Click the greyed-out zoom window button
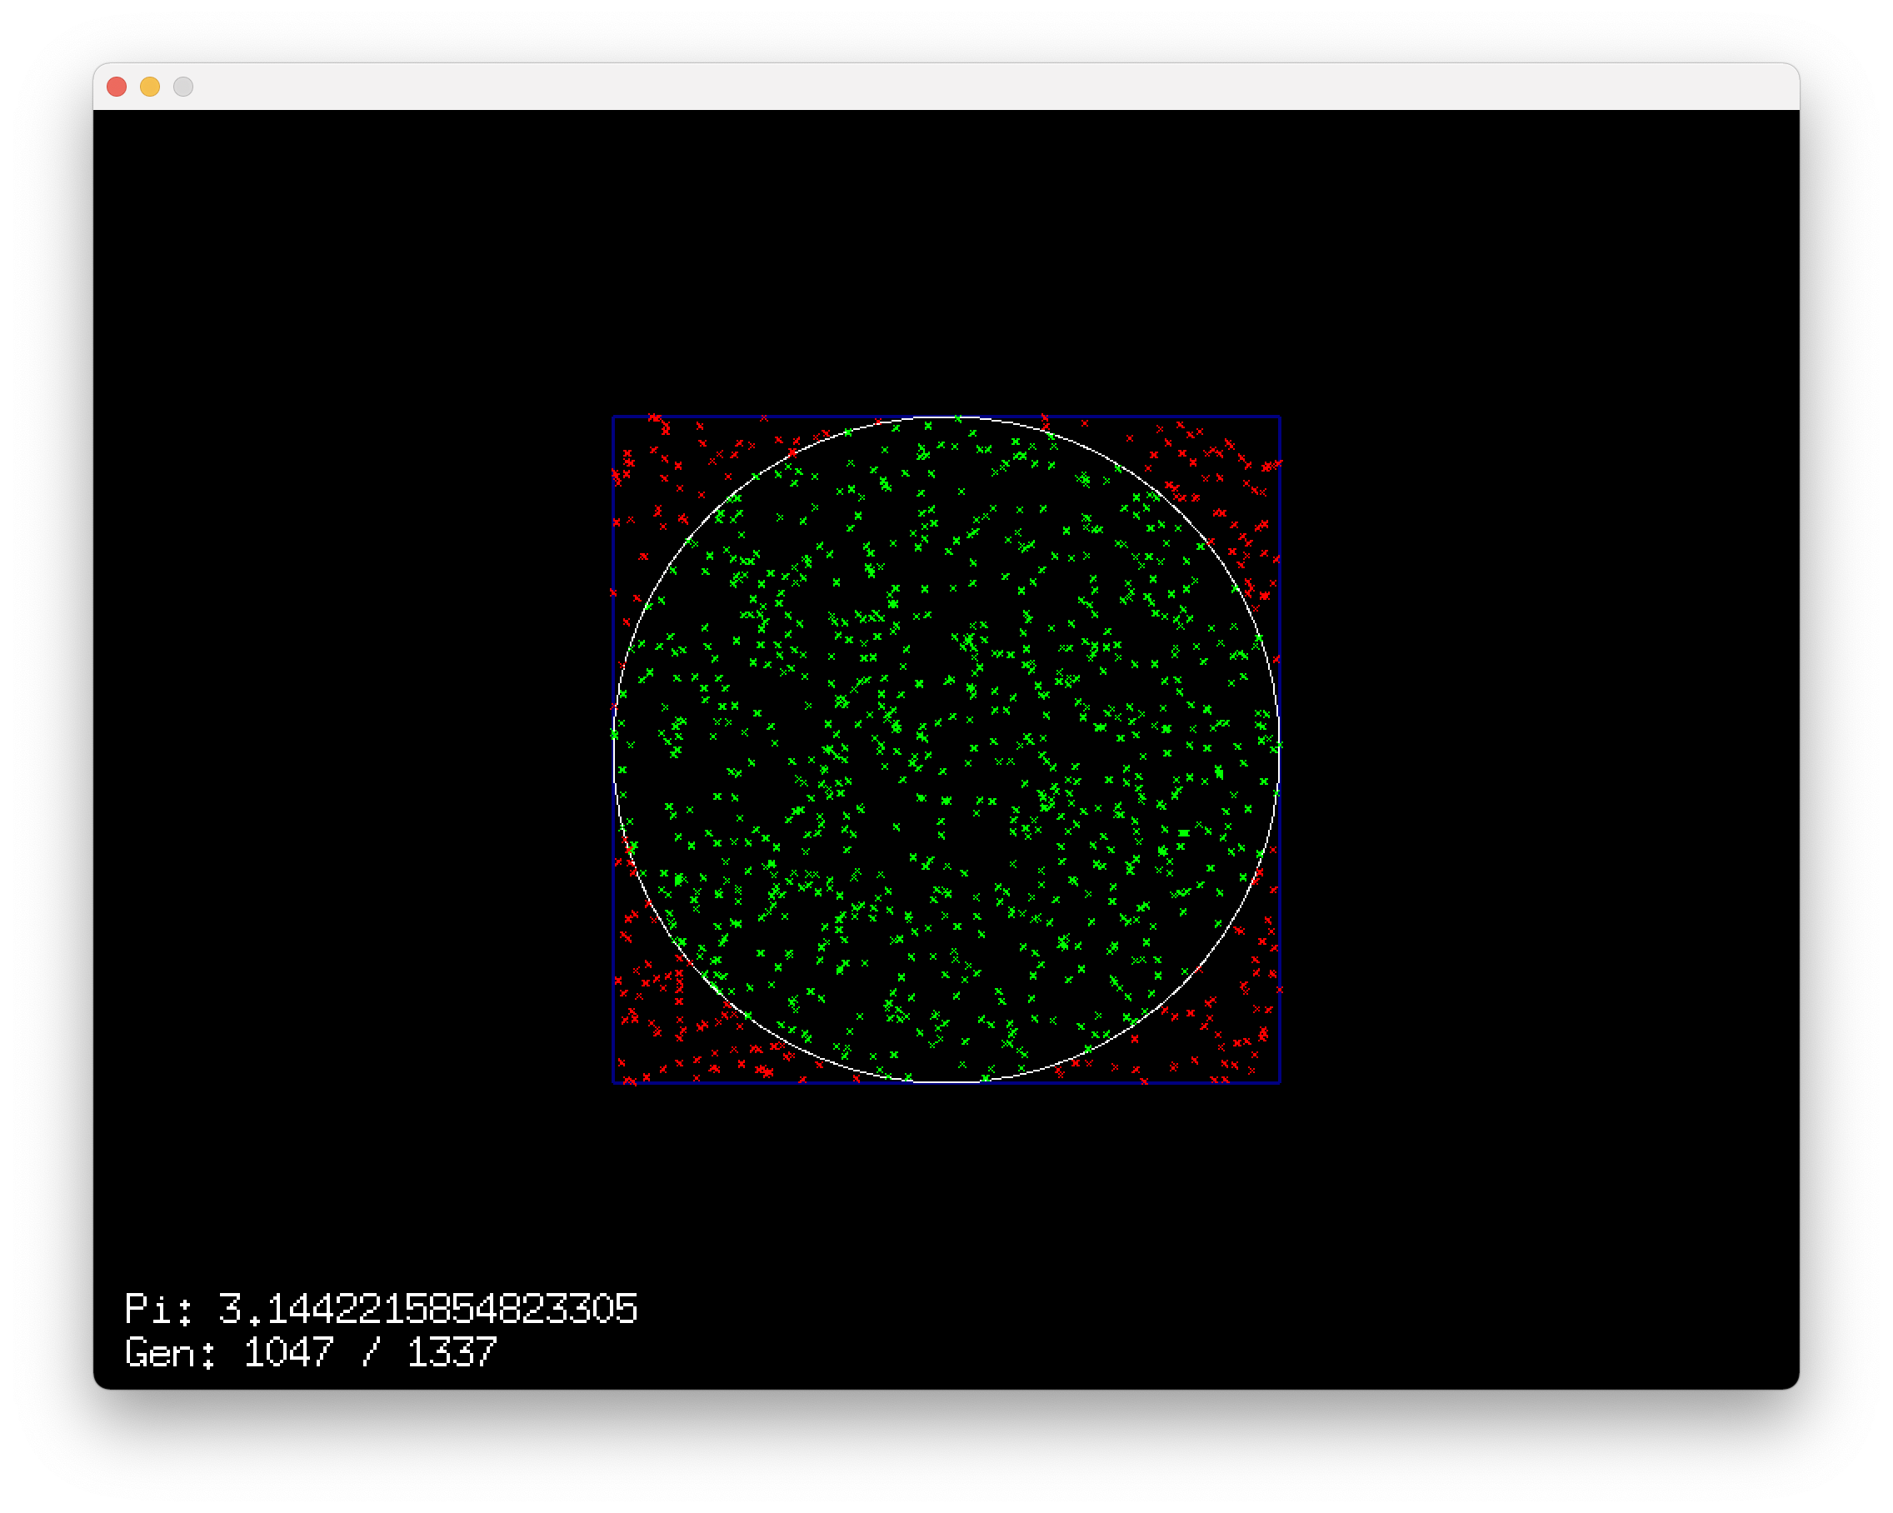 pyautogui.click(x=183, y=86)
